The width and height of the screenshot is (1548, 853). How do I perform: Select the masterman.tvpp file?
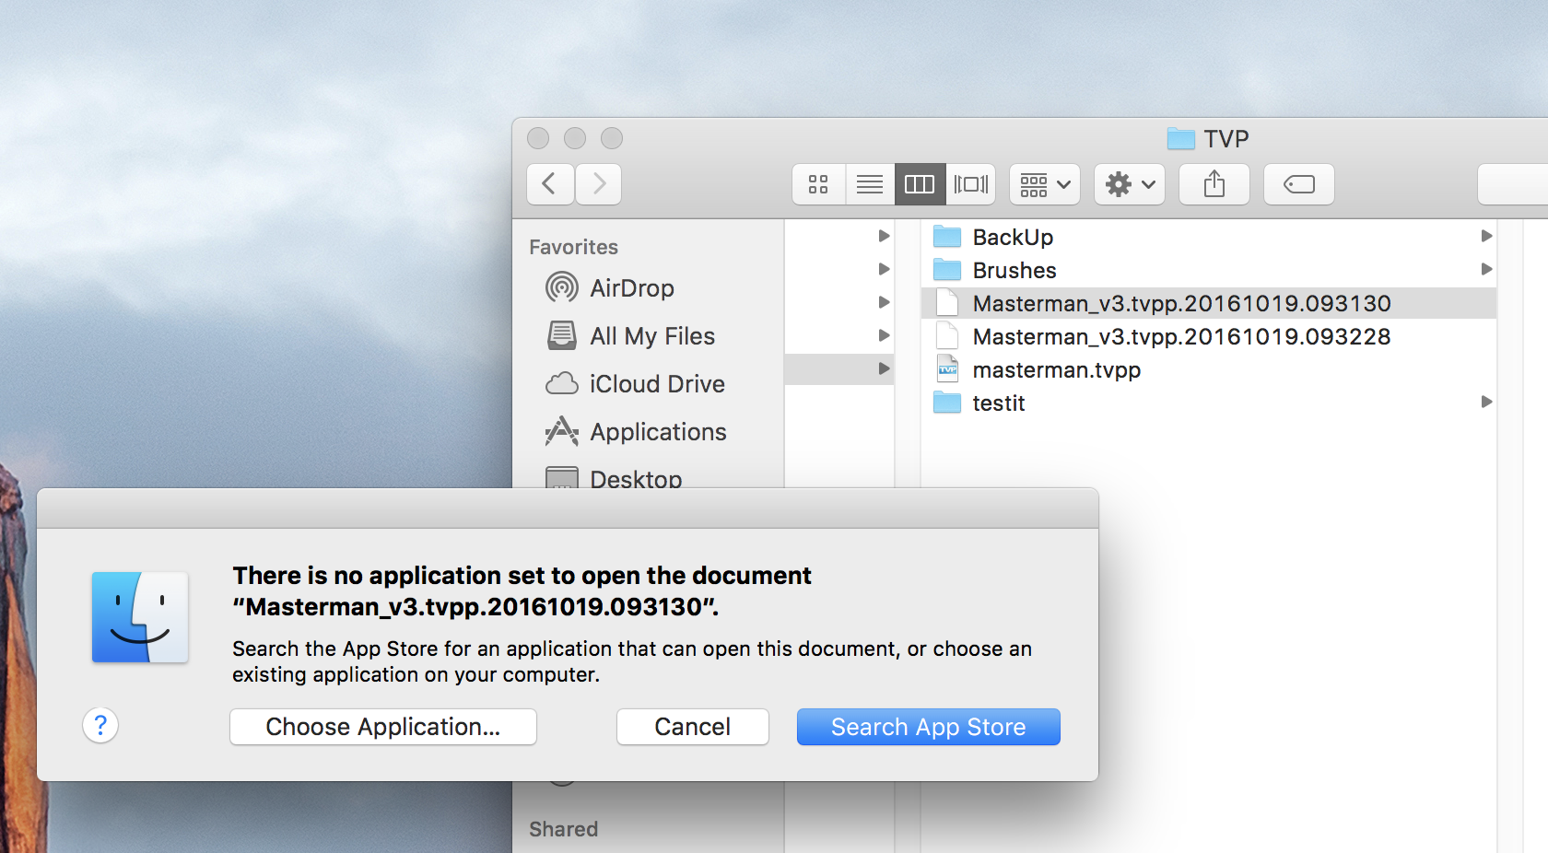(x=1209, y=369)
